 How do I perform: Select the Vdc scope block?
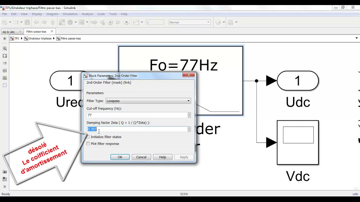(x=298, y=143)
